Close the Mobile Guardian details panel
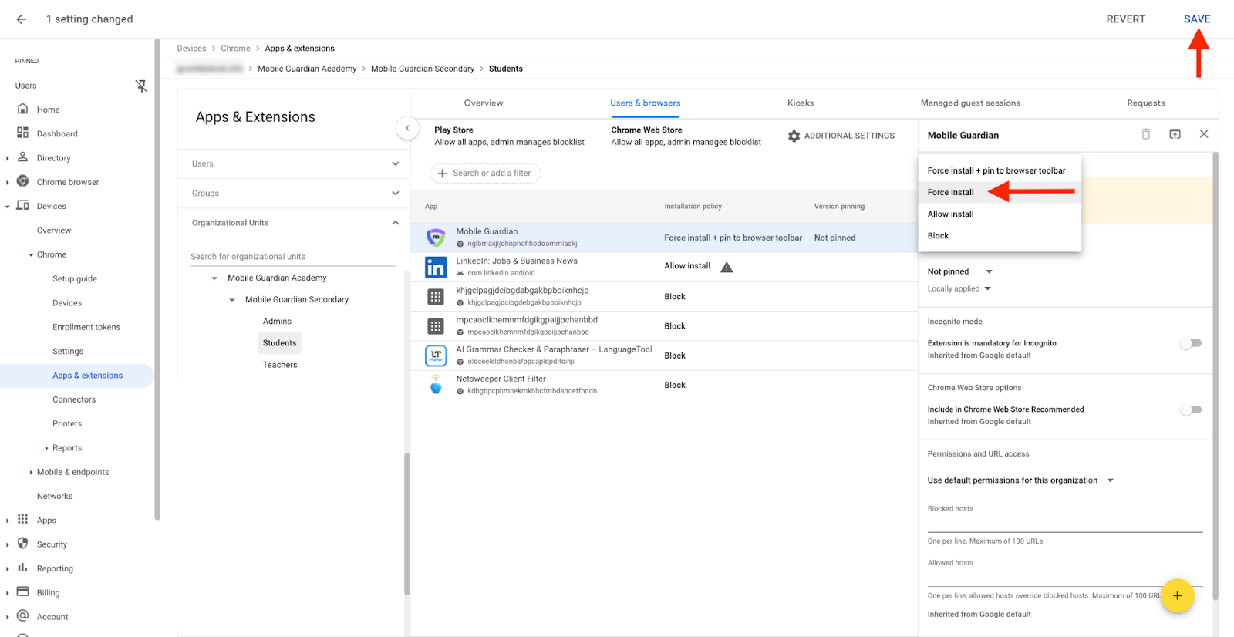This screenshot has width=1234, height=637. click(x=1204, y=134)
